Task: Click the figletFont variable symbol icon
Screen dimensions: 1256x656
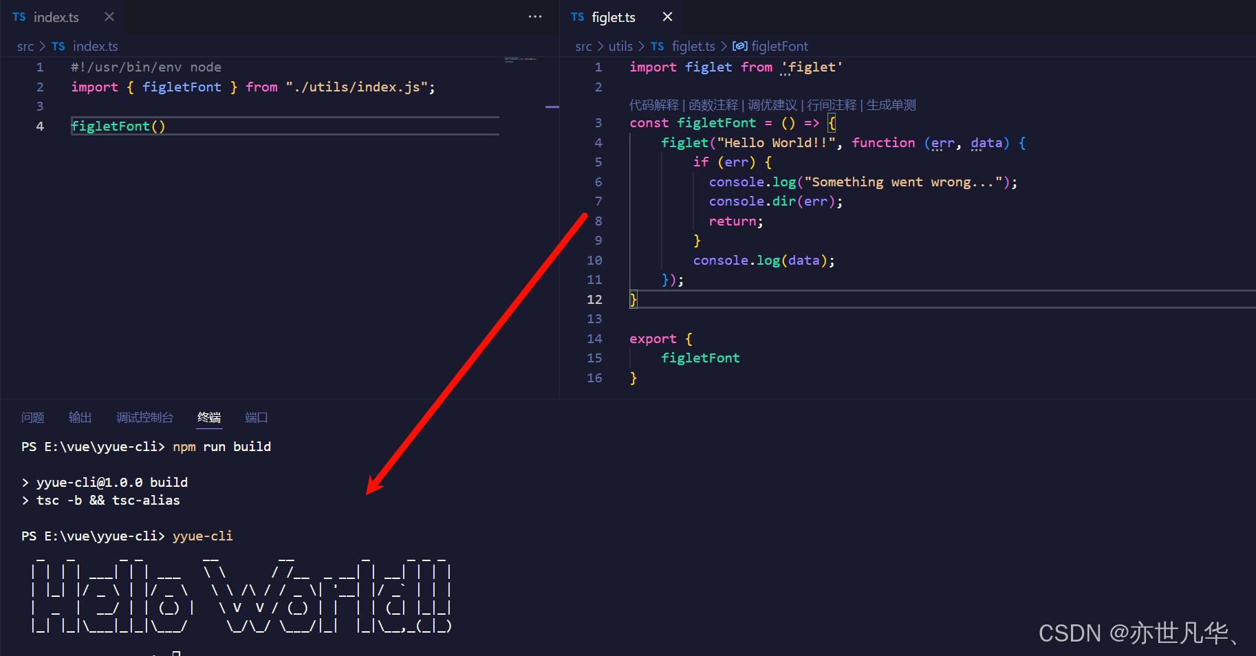Action: [x=740, y=46]
